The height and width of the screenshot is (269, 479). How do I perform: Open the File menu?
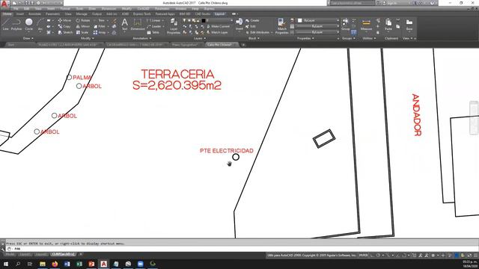[x=16, y=9]
